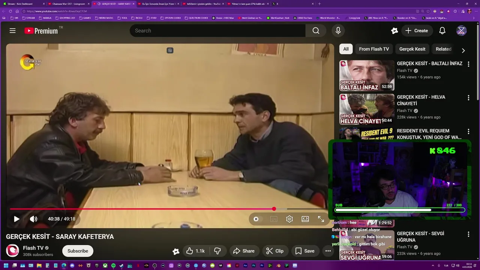Viewport: 480px width, 270px height.
Task: Enter full screen mode
Action: tap(321, 219)
